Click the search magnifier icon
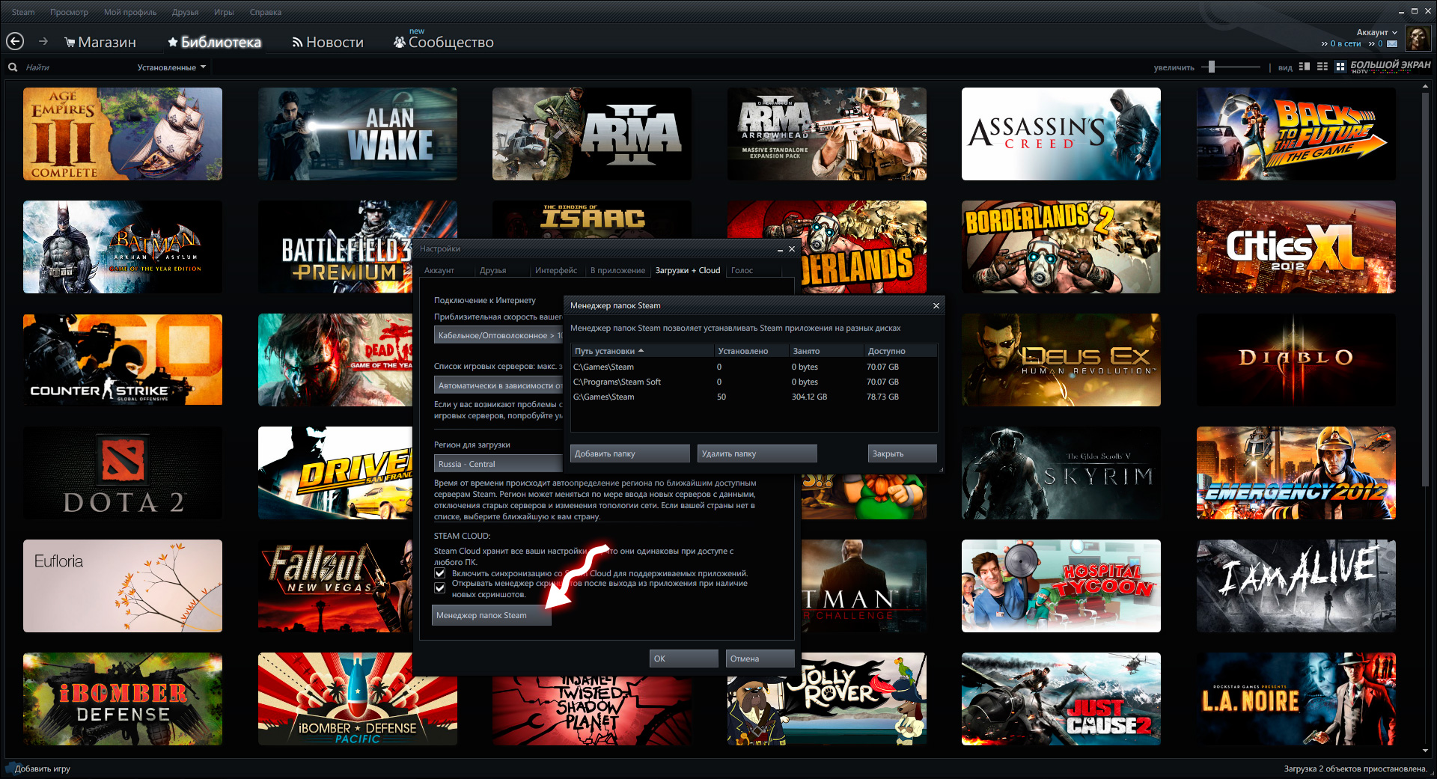This screenshot has height=779, width=1437. pyautogui.click(x=13, y=67)
